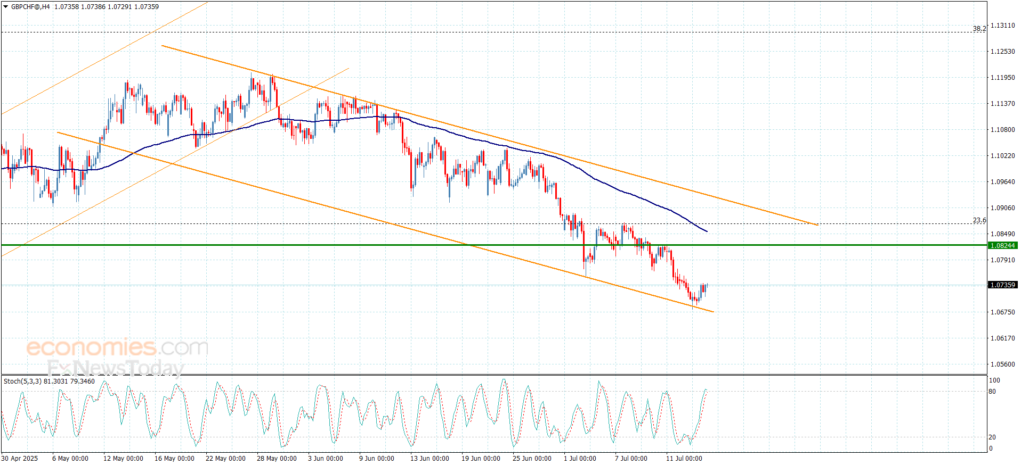The width and height of the screenshot is (1021, 465).
Task: Open the chart menu arrow beside GBPCHF
Action: [x=5, y=7]
